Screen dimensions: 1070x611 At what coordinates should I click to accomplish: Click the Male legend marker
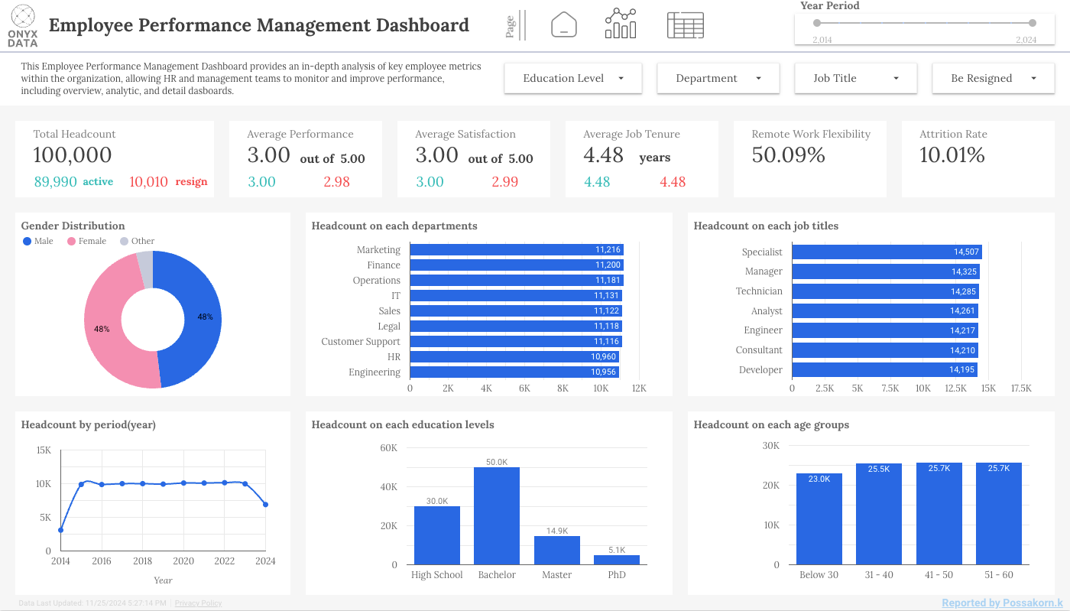[28, 241]
